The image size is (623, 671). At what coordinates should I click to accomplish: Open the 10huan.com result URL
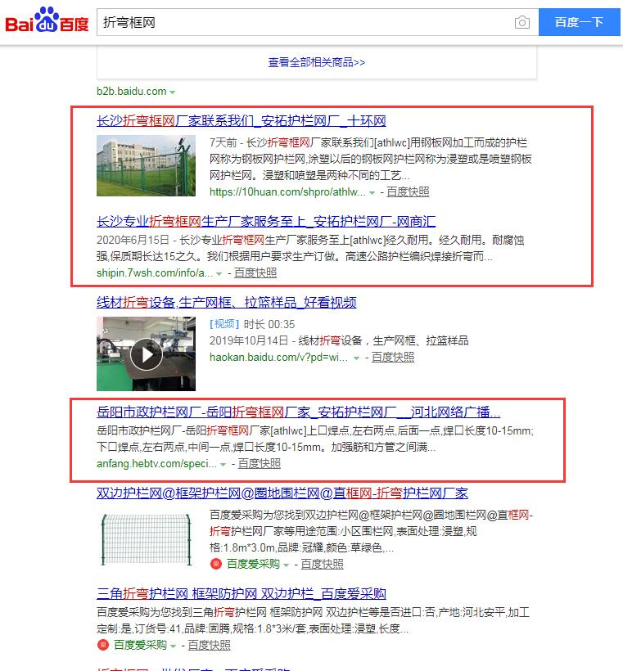point(287,191)
